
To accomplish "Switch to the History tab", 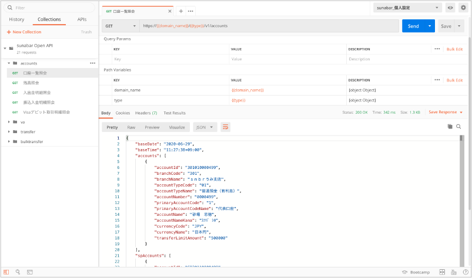I will coord(16,19).
